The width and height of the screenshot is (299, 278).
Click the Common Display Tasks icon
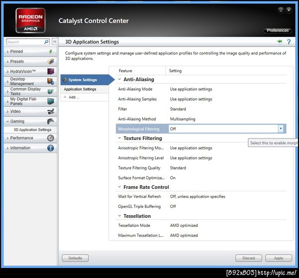click(x=50, y=91)
